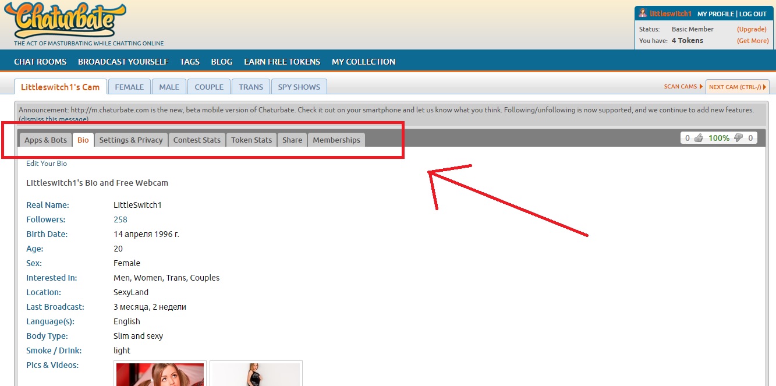Click the Language(s) value English
Viewport: 776px width, 386px height.
tap(127, 321)
